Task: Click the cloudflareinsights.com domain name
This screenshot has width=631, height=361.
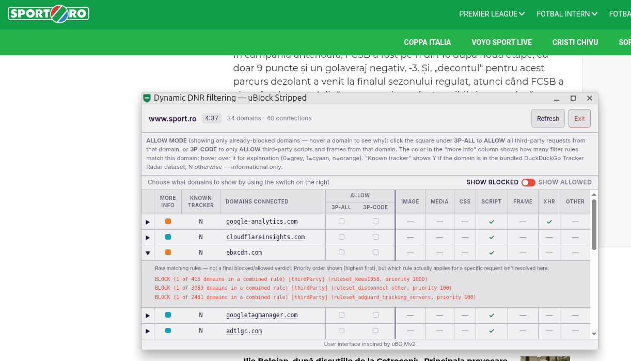Action: pyautogui.click(x=265, y=237)
